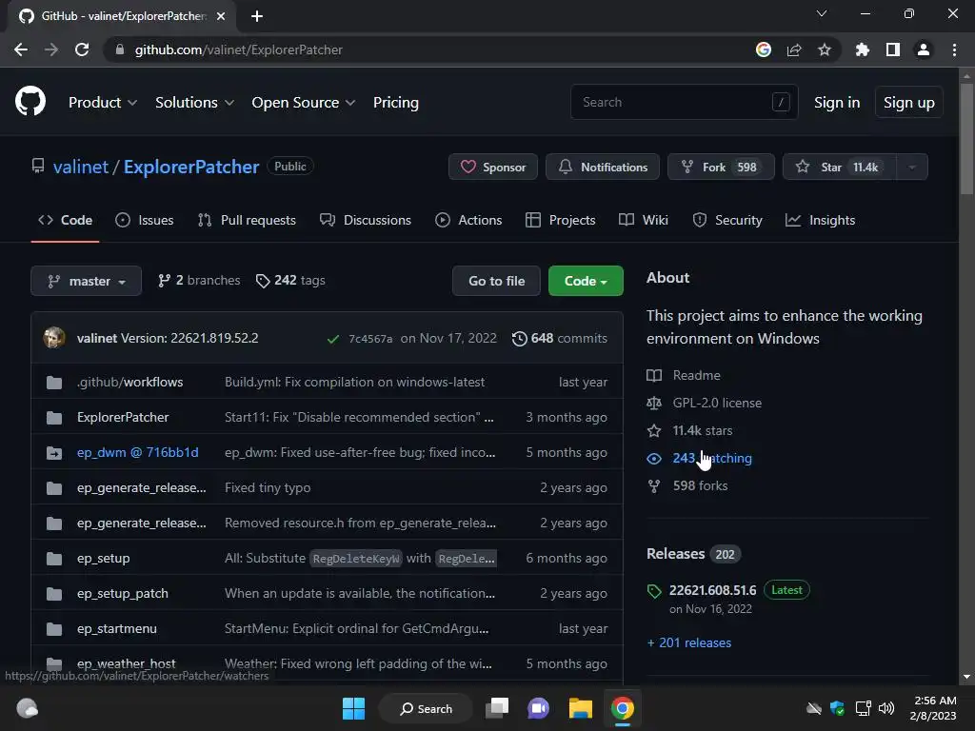Open the master branch dropdown
The image size is (975, 731).
coord(87,281)
